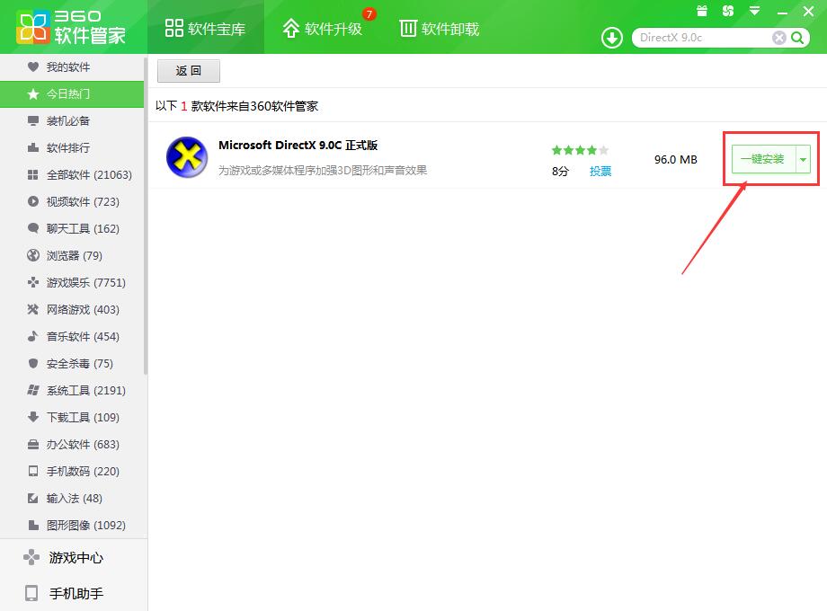Open 游戏娱乐 (7751) category
This screenshot has height=611, width=827.
[x=72, y=282]
